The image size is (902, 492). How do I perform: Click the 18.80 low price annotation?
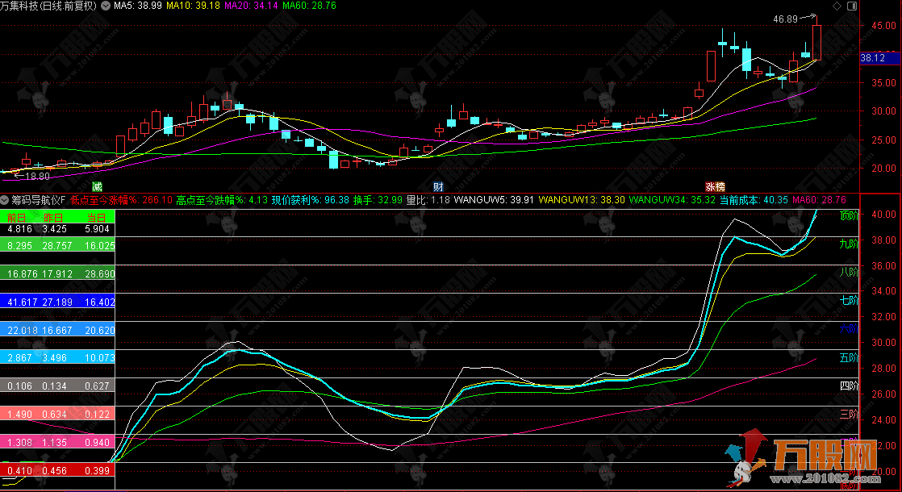click(x=37, y=176)
